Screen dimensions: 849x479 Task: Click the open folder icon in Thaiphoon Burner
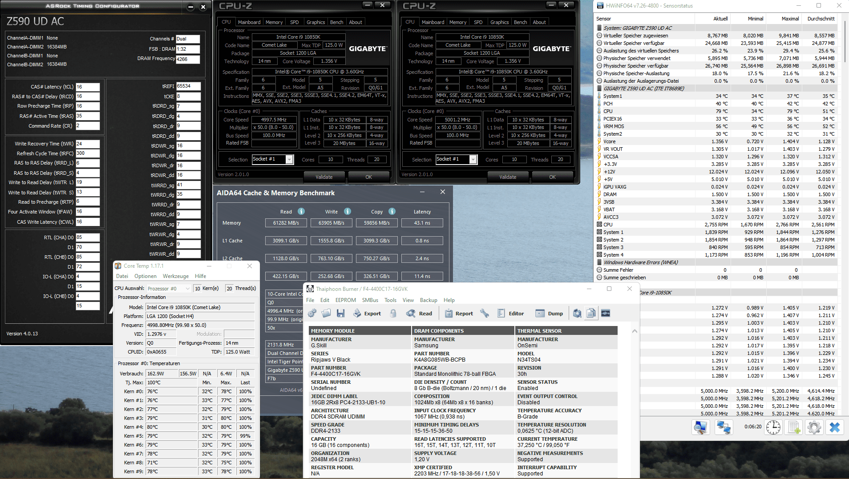click(x=327, y=313)
